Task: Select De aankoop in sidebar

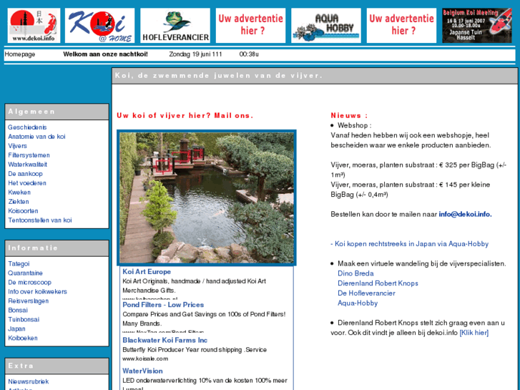Action: [x=25, y=174]
